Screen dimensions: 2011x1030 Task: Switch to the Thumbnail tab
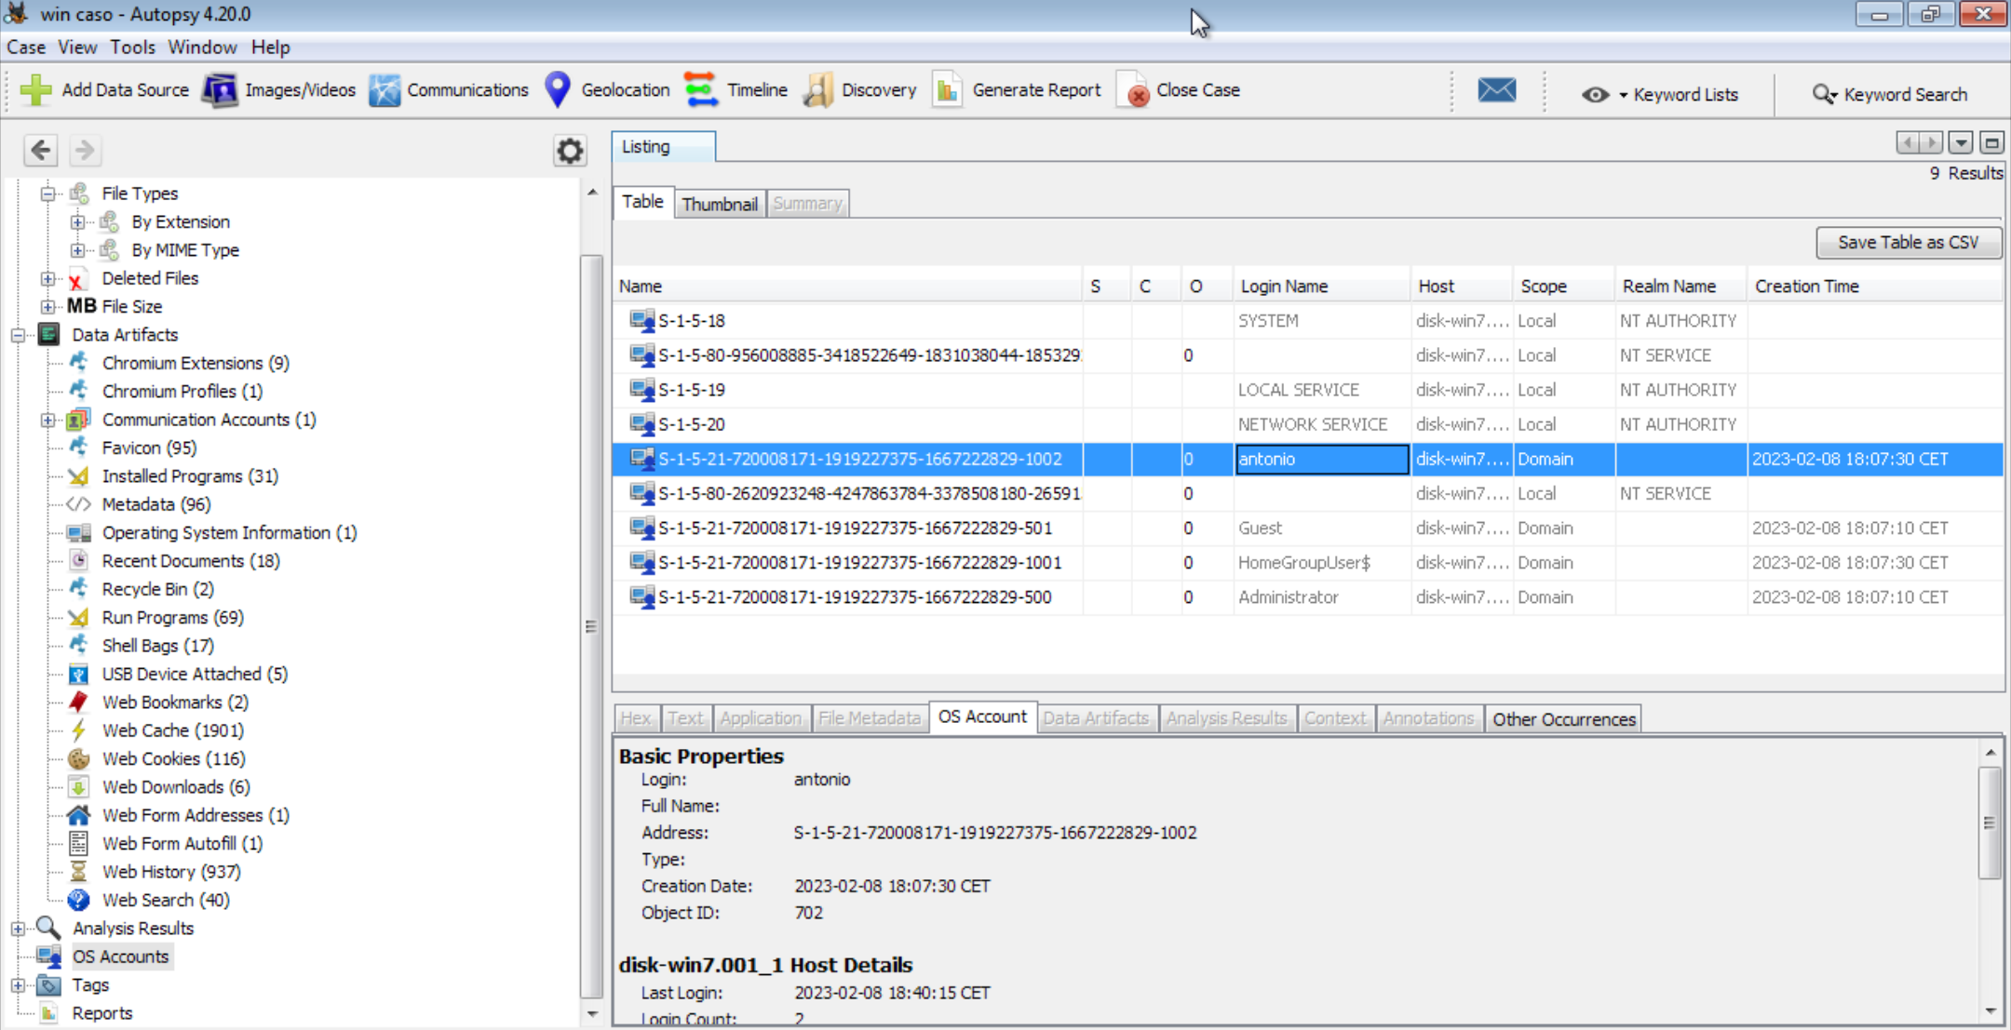click(719, 204)
